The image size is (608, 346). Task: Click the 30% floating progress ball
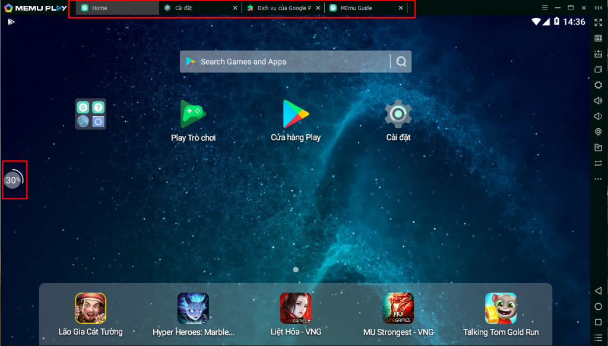pyautogui.click(x=14, y=180)
